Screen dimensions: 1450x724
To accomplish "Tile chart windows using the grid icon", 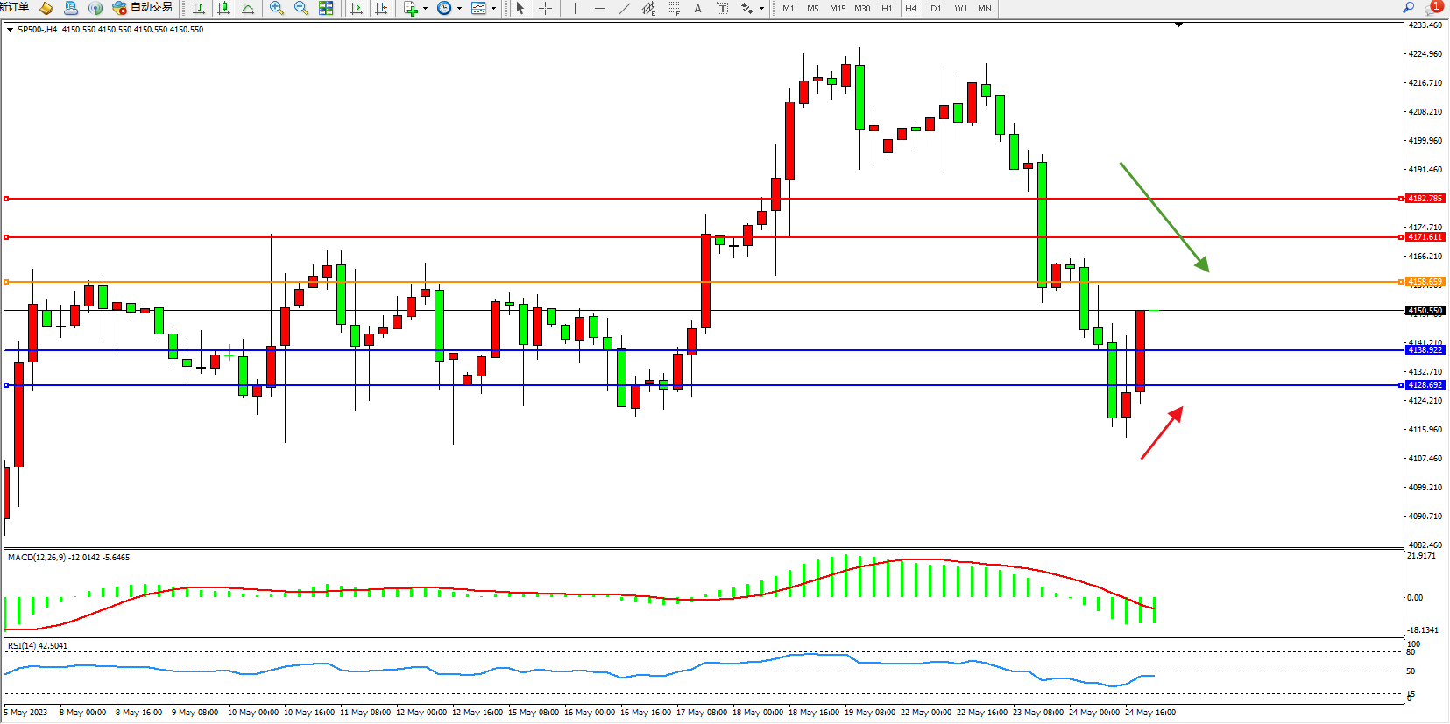I will (x=326, y=8).
